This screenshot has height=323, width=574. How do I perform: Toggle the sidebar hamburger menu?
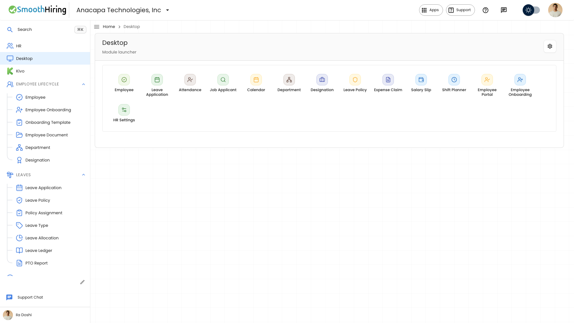pos(97,27)
